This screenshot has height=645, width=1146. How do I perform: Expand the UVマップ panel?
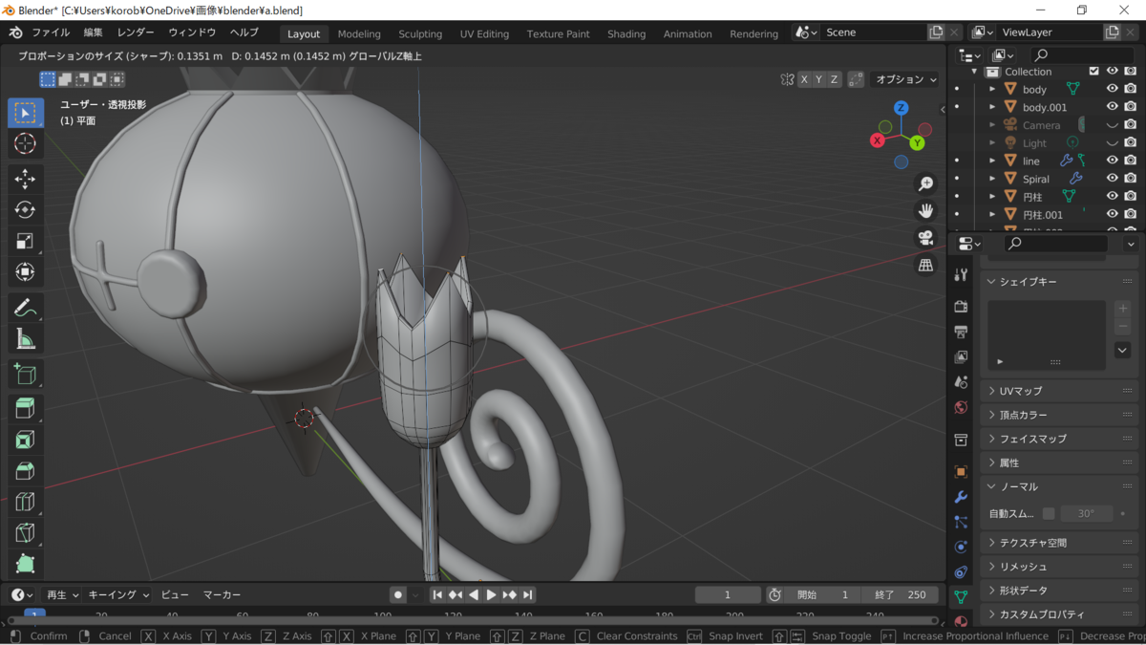[1060, 391]
